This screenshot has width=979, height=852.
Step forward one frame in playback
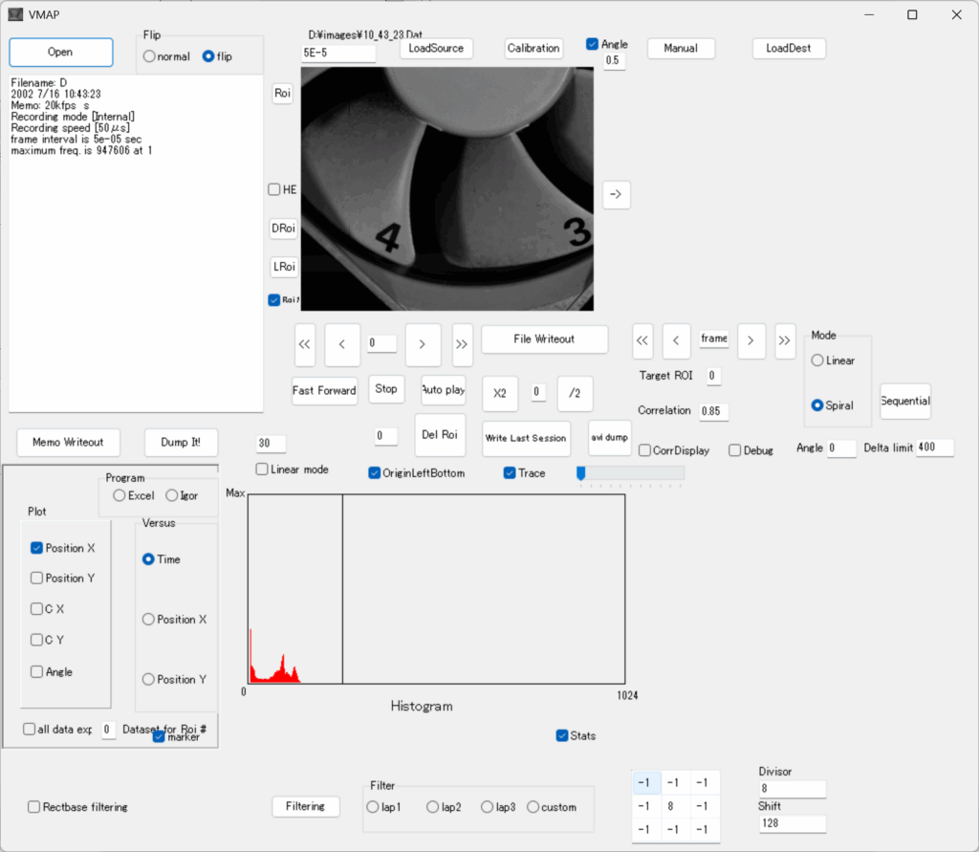(423, 345)
